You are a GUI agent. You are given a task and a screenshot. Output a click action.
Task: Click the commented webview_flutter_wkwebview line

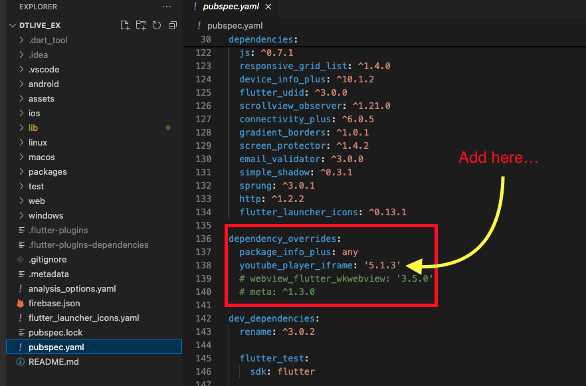click(x=336, y=278)
